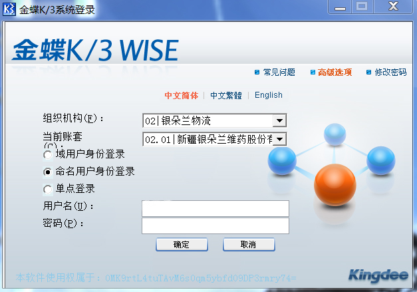
Task: Click the 用户名 username input field
Action: pos(215,208)
